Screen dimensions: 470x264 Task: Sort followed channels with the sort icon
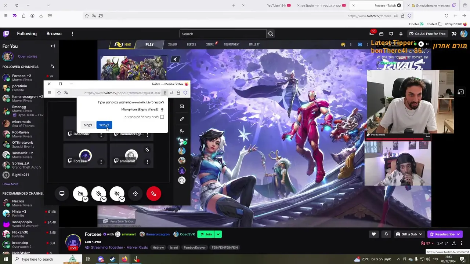(x=53, y=66)
